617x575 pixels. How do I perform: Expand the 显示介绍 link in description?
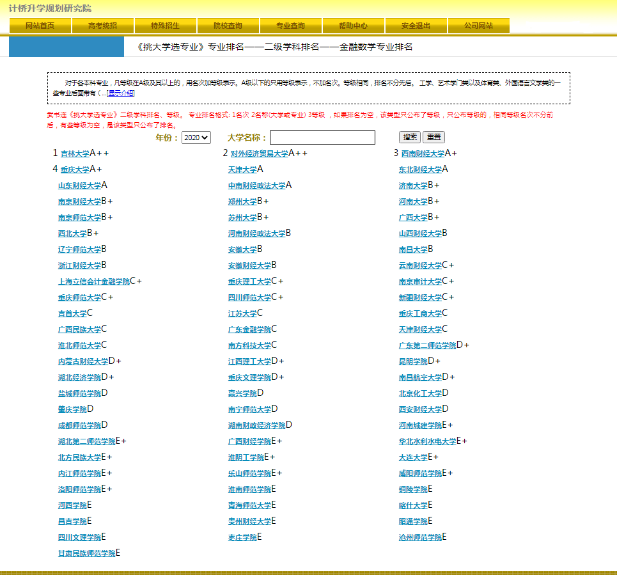coord(120,93)
